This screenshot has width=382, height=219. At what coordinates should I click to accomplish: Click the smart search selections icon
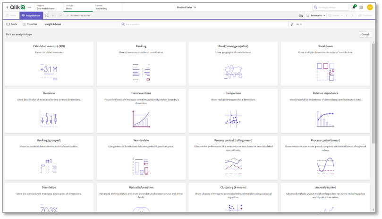click(47, 16)
